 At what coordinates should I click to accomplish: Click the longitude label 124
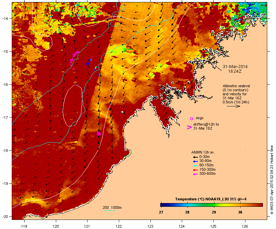point(182,226)
